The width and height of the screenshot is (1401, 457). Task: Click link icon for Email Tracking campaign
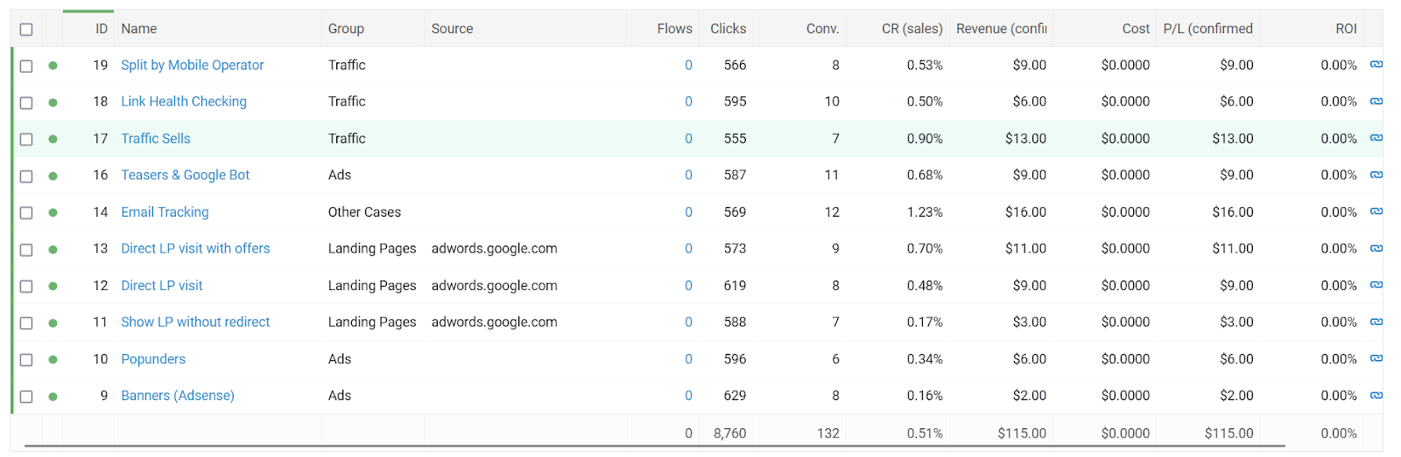[x=1376, y=211]
